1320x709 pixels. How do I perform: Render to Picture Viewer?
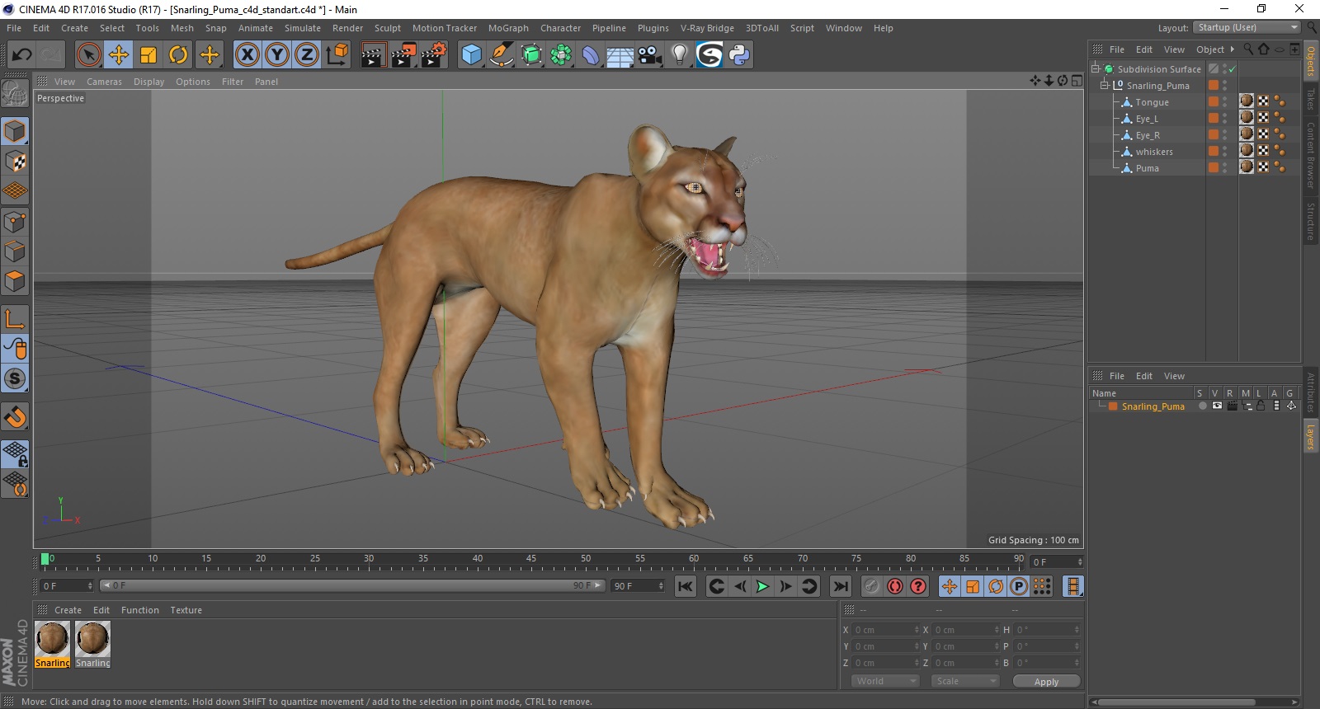403,55
